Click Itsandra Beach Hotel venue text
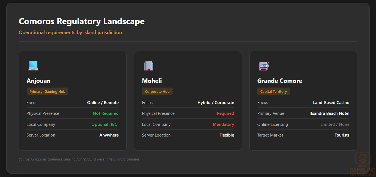 pyautogui.click(x=329, y=113)
